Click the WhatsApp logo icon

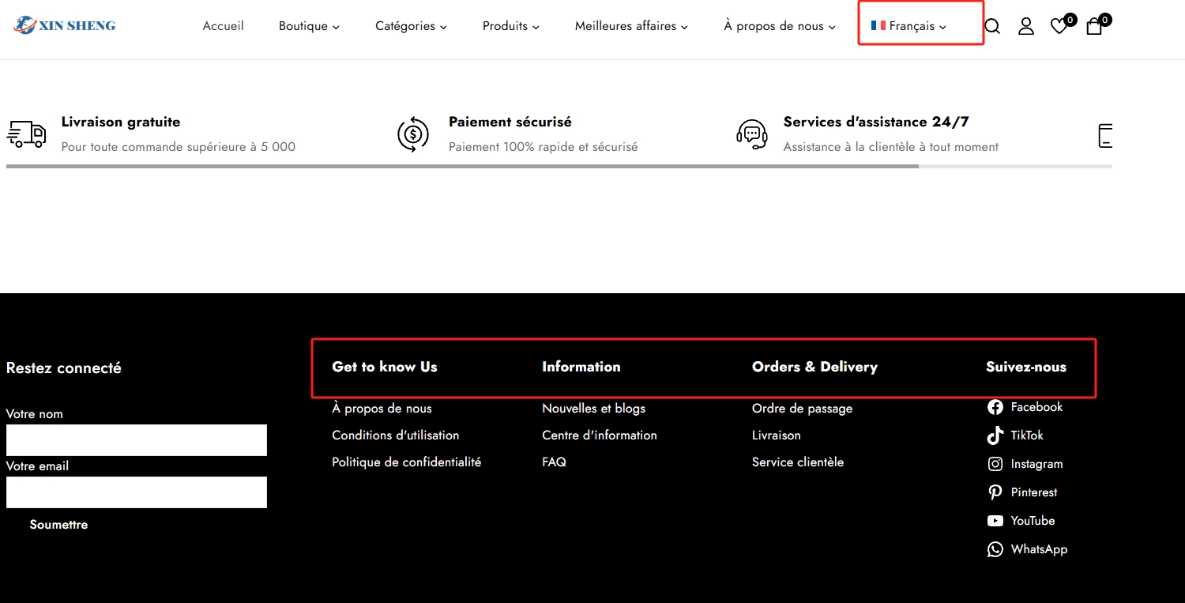(995, 549)
